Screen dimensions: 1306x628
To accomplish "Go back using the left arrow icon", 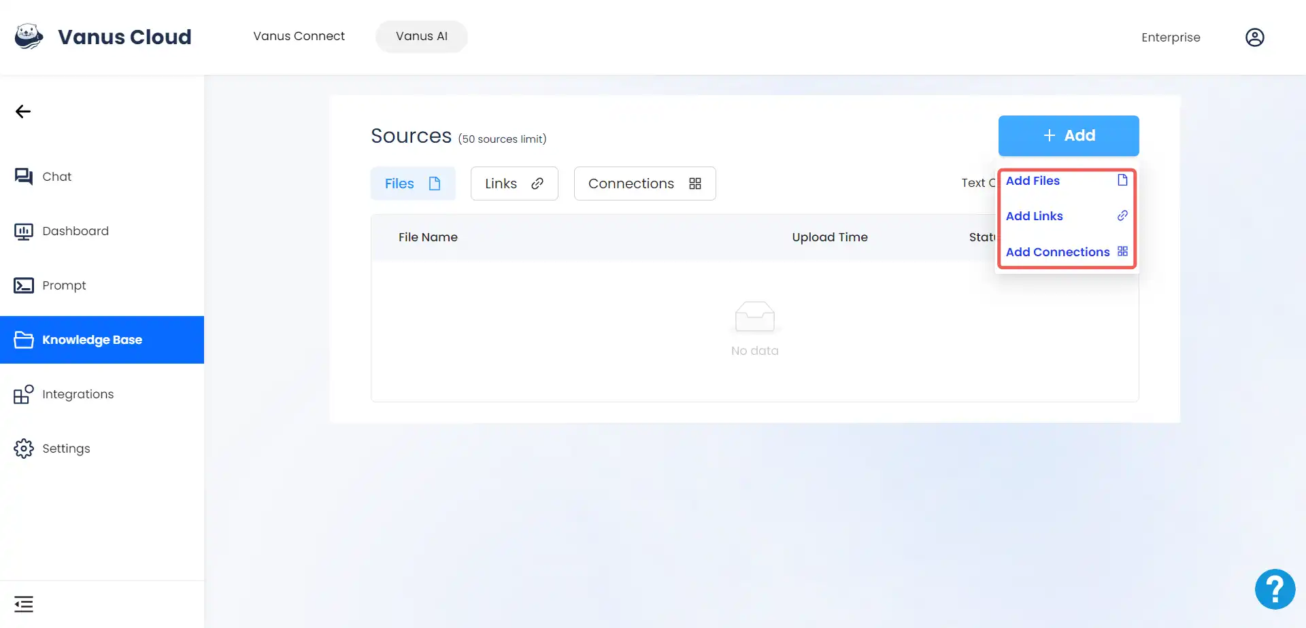I will [x=23, y=111].
